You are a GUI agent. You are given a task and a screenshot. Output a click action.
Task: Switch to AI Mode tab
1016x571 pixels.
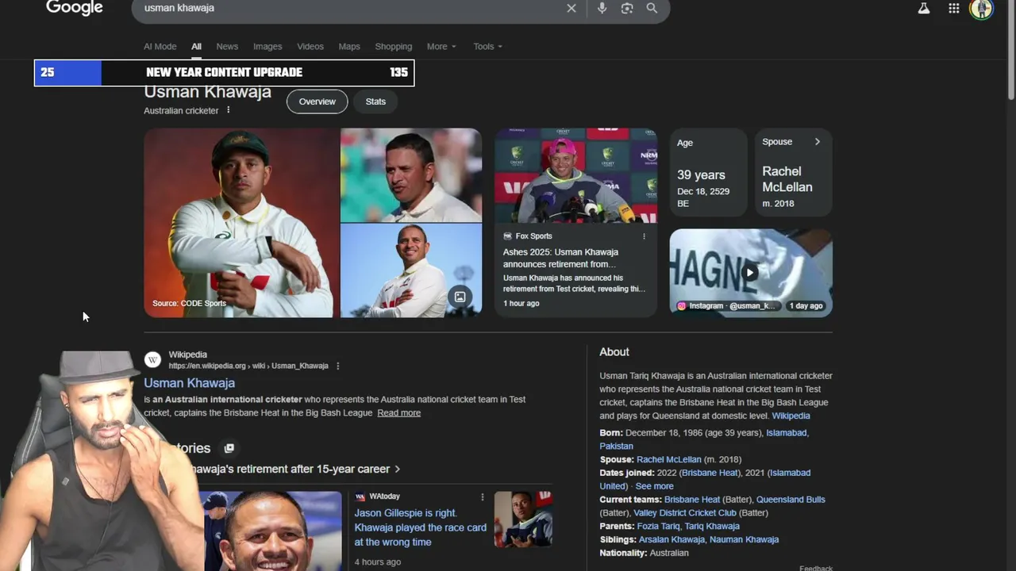point(160,47)
